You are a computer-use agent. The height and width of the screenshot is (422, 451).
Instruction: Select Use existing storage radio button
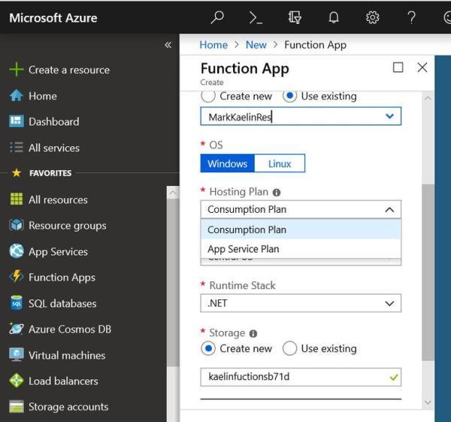(x=289, y=348)
